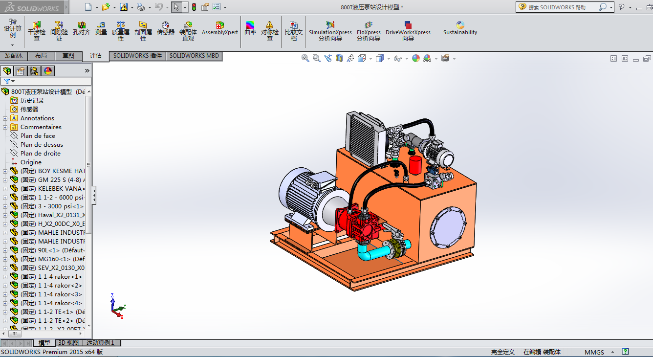Expand the Commentaires folder node
Image resolution: width=653 pixels, height=357 pixels.
pos(5,127)
